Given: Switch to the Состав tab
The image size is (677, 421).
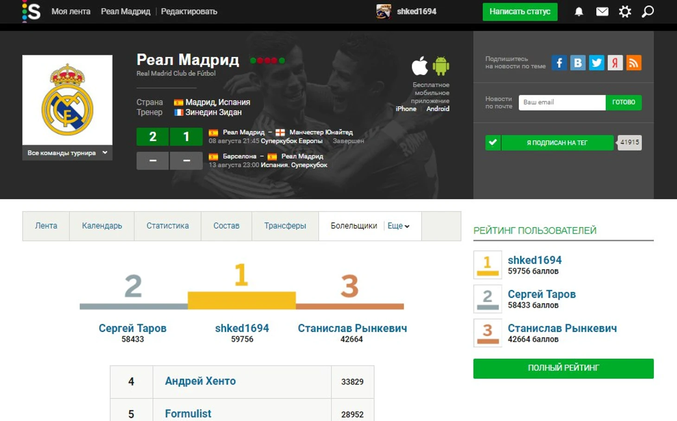Looking at the screenshot, I should click(226, 226).
